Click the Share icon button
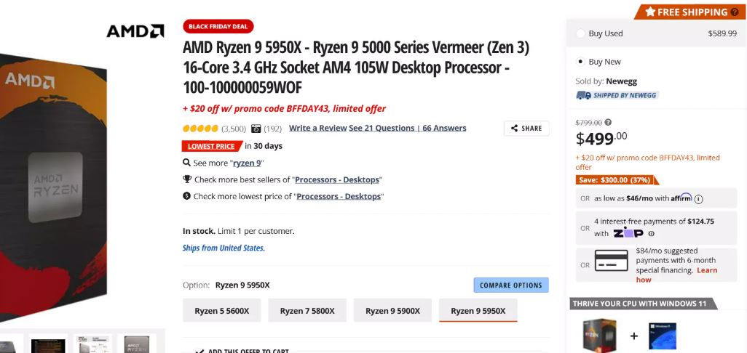 pyautogui.click(x=526, y=129)
